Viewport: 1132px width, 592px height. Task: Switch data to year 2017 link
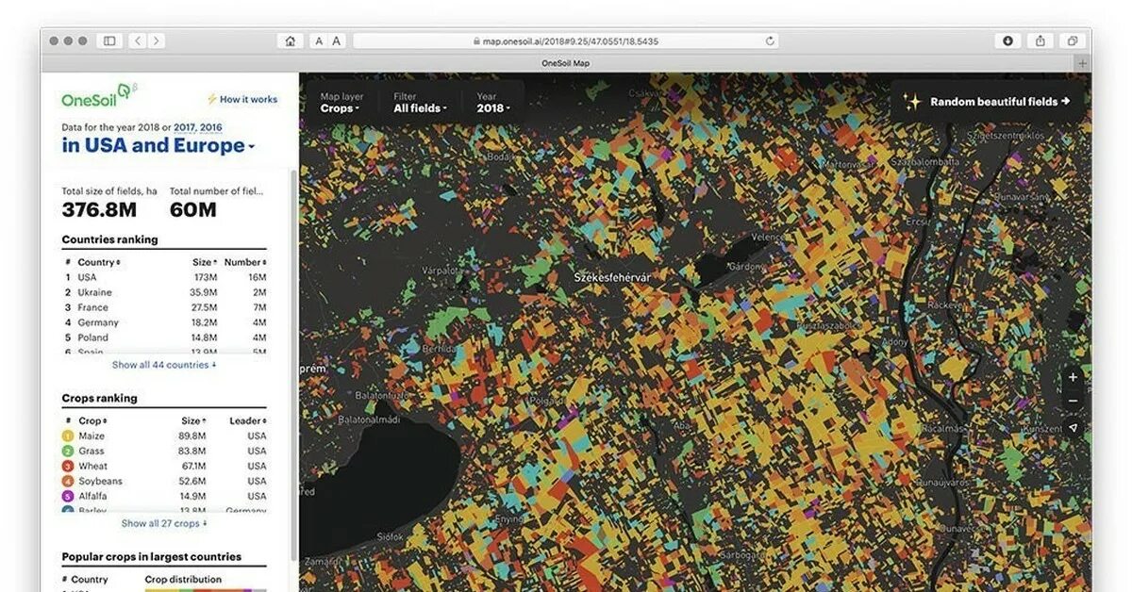tap(186, 127)
